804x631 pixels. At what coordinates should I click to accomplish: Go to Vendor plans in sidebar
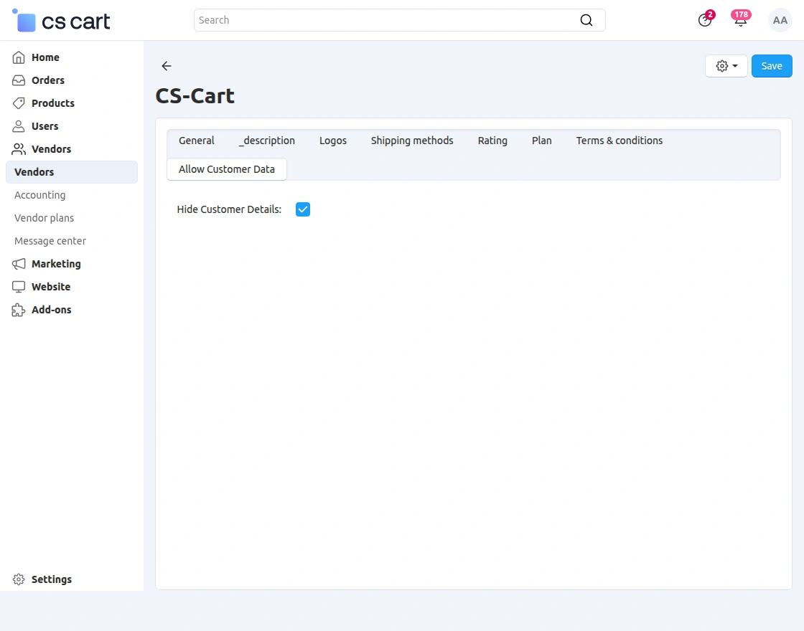44,218
